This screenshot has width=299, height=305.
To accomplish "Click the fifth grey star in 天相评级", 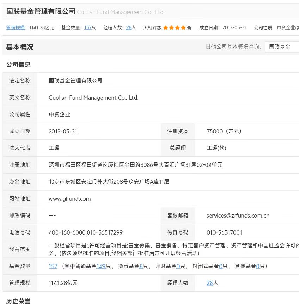I will (x=189, y=27).
